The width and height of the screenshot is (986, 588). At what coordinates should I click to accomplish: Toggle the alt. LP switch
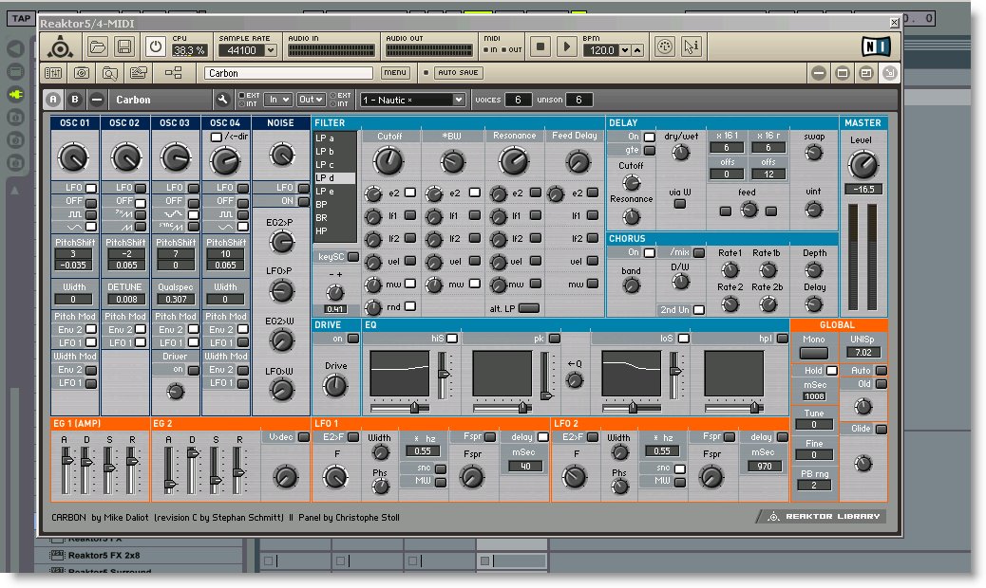(x=529, y=308)
